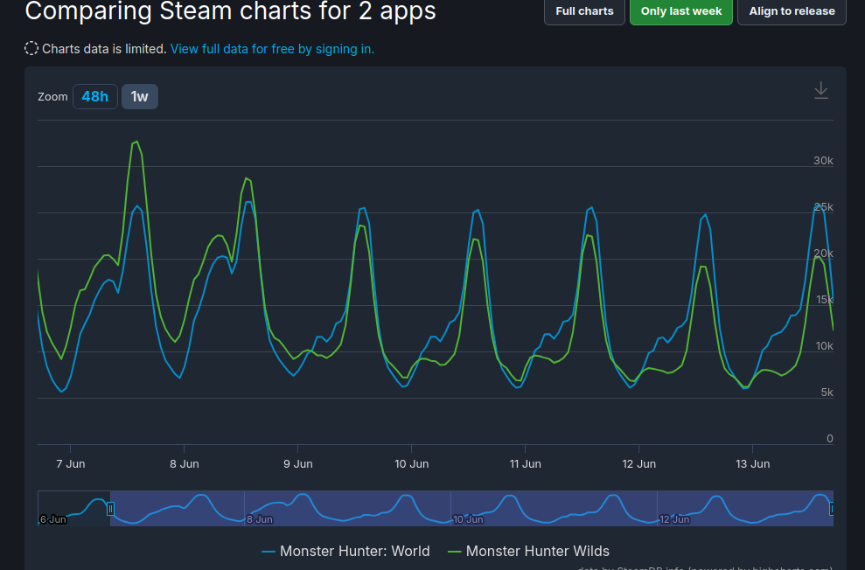Viewport: 865px width, 570px height.
Task: Click the Align to release button
Action: [x=792, y=11]
